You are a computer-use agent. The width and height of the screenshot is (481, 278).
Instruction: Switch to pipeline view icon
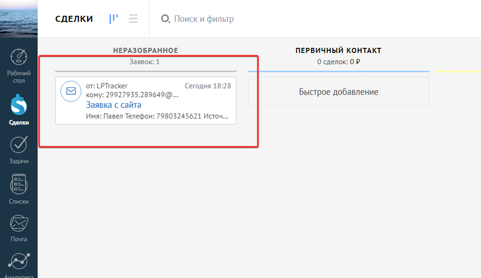[114, 19]
